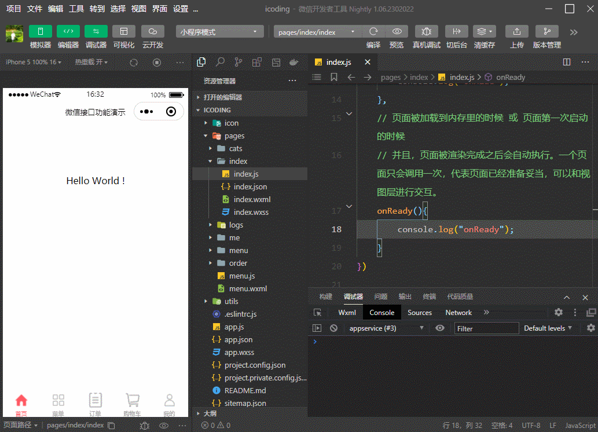Toggle the debugger panel button

tap(96, 31)
